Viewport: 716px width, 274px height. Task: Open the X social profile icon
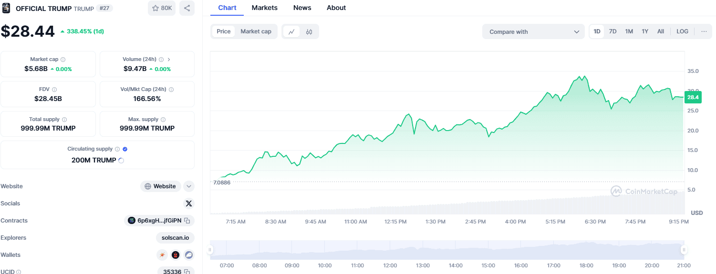pos(189,203)
